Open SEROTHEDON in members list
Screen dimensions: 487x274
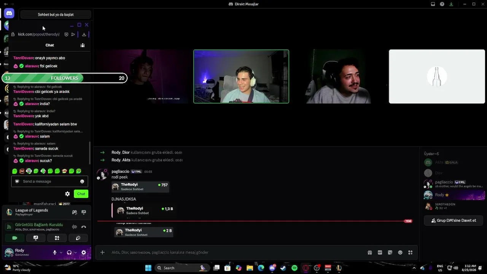point(453,206)
